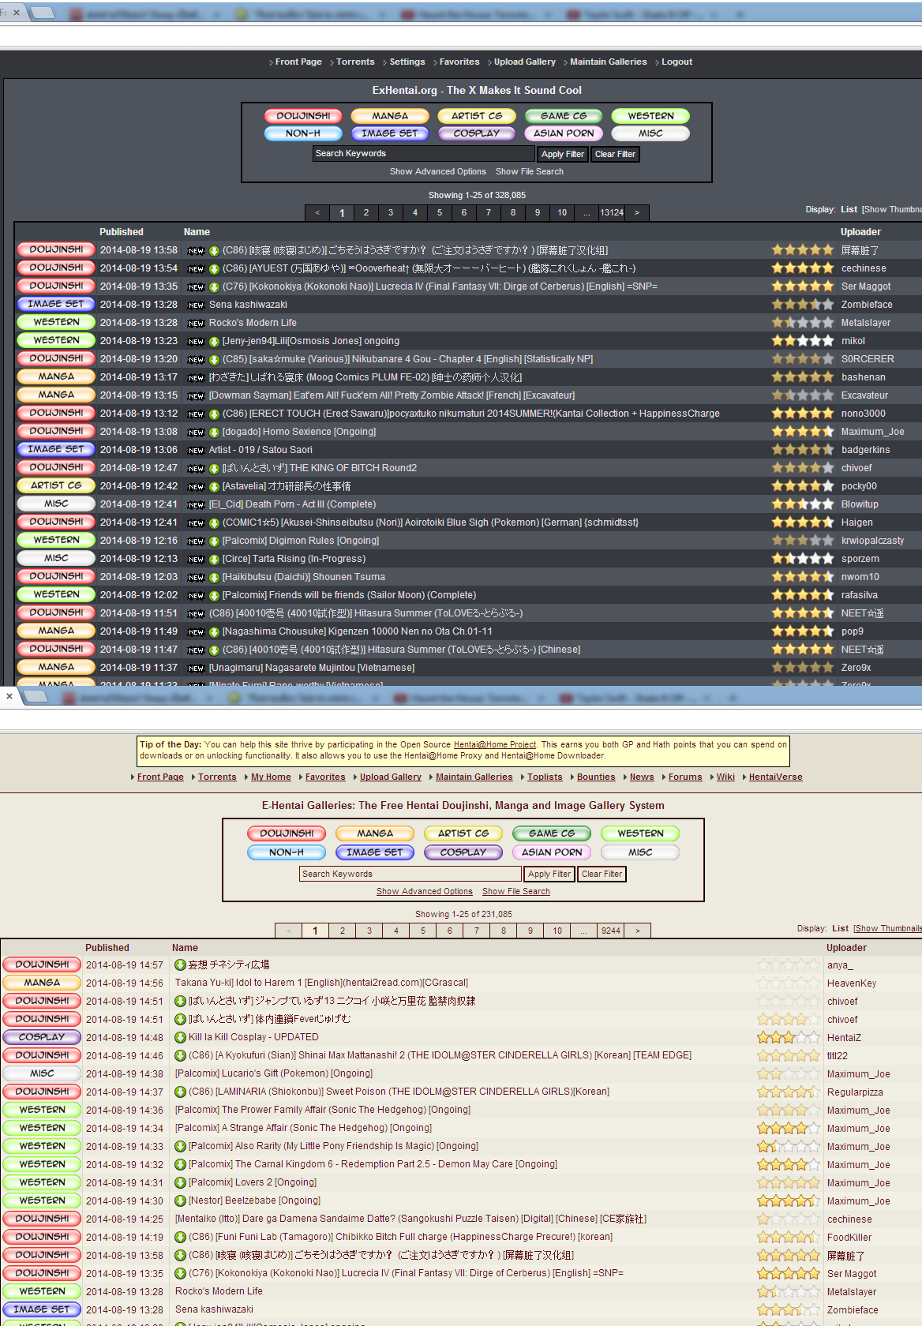Open the HentaiVerse link in the light window

pos(775,777)
